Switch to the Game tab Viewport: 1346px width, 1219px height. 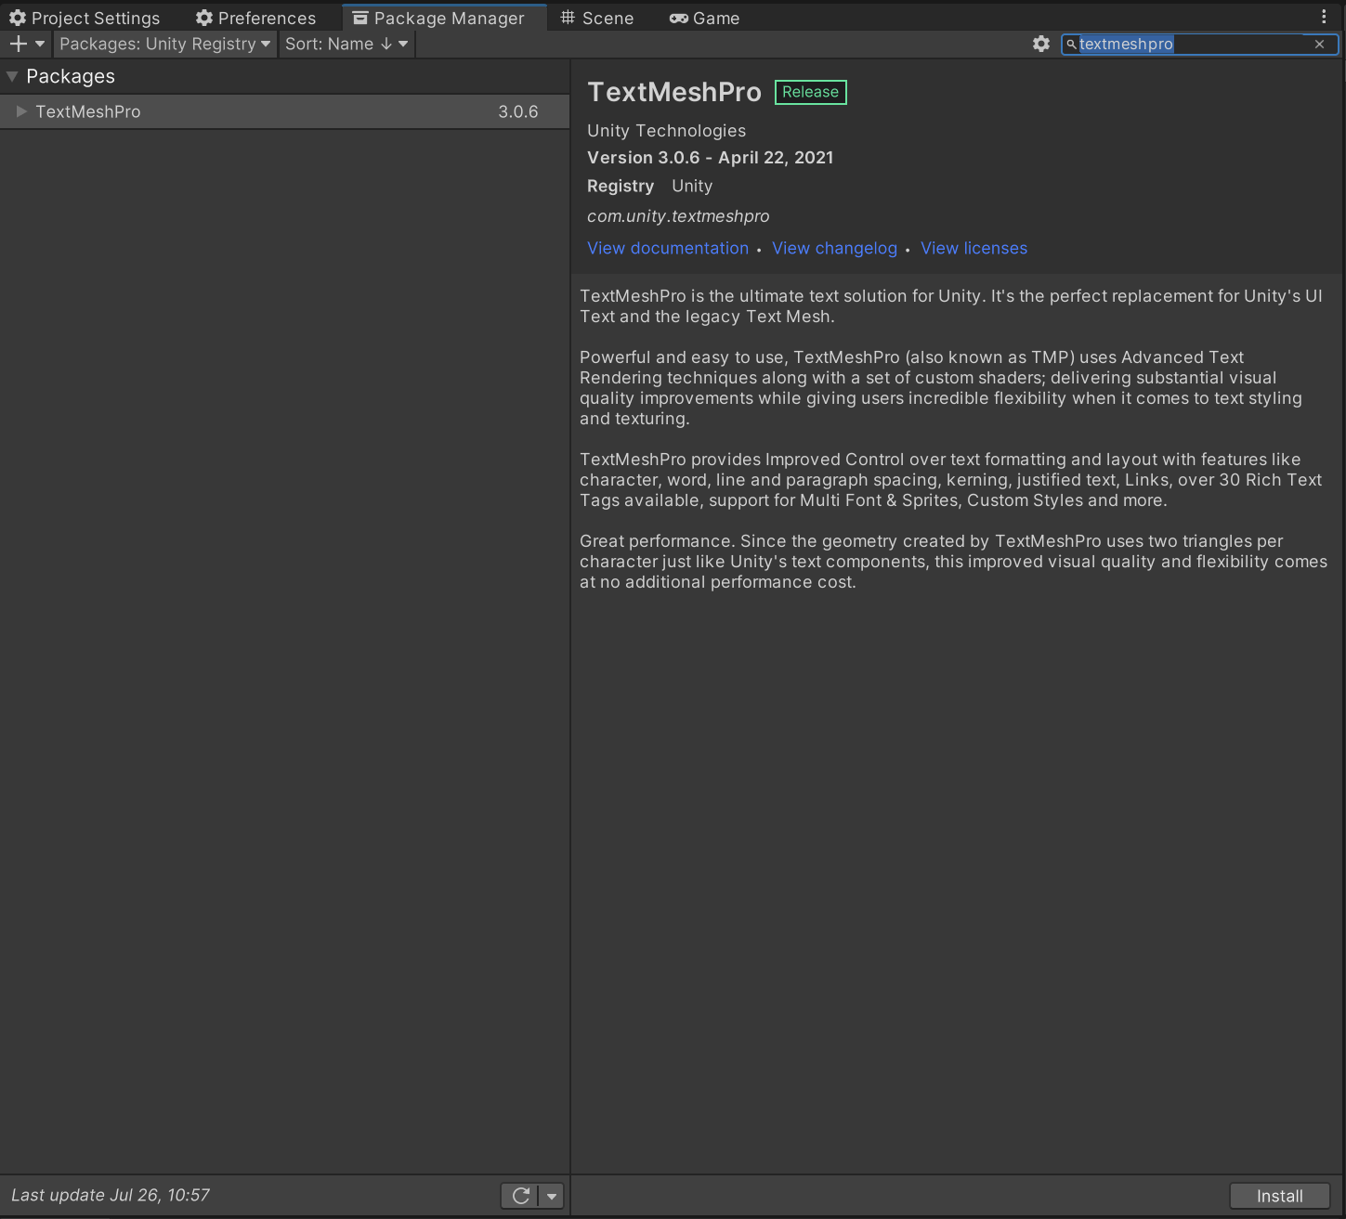705,18
